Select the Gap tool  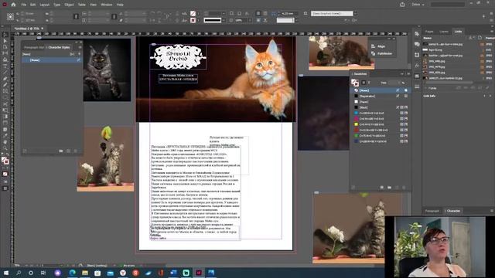pyautogui.click(x=5, y=53)
